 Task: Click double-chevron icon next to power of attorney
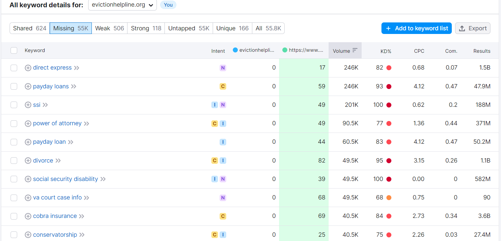(87, 124)
